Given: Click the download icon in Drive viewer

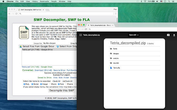Looking at the screenshot, I should [x=174, y=35].
